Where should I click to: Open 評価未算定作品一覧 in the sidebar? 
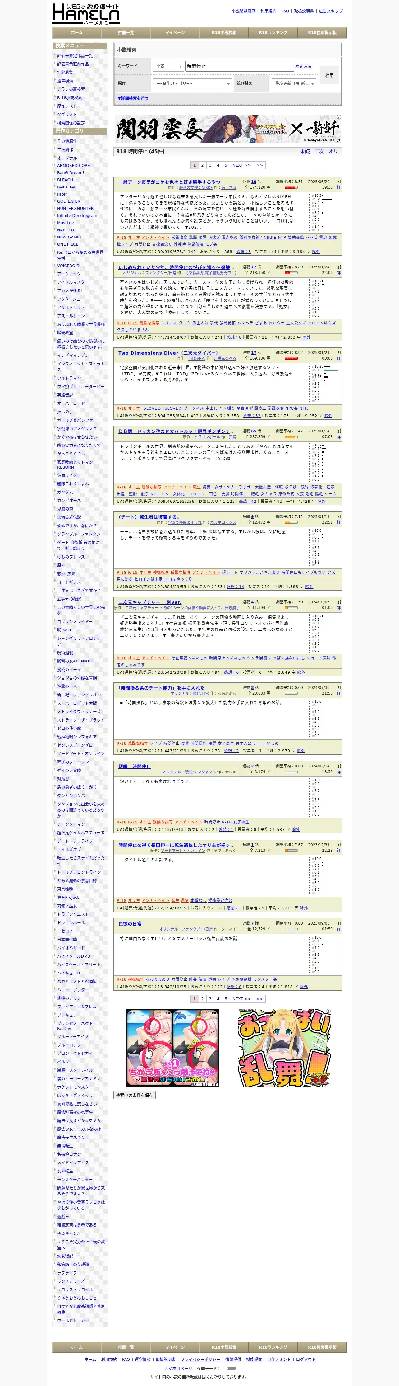point(75,55)
